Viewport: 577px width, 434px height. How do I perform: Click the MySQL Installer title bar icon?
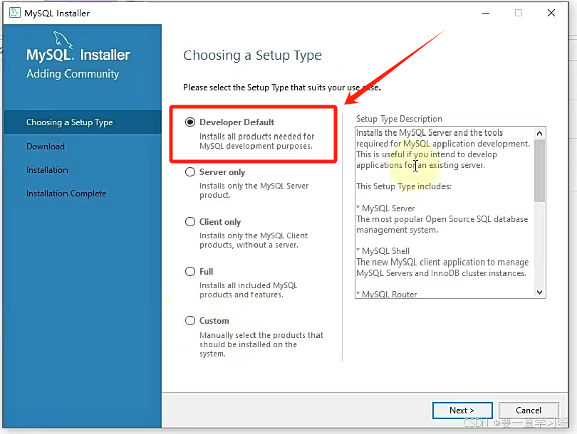coord(14,12)
